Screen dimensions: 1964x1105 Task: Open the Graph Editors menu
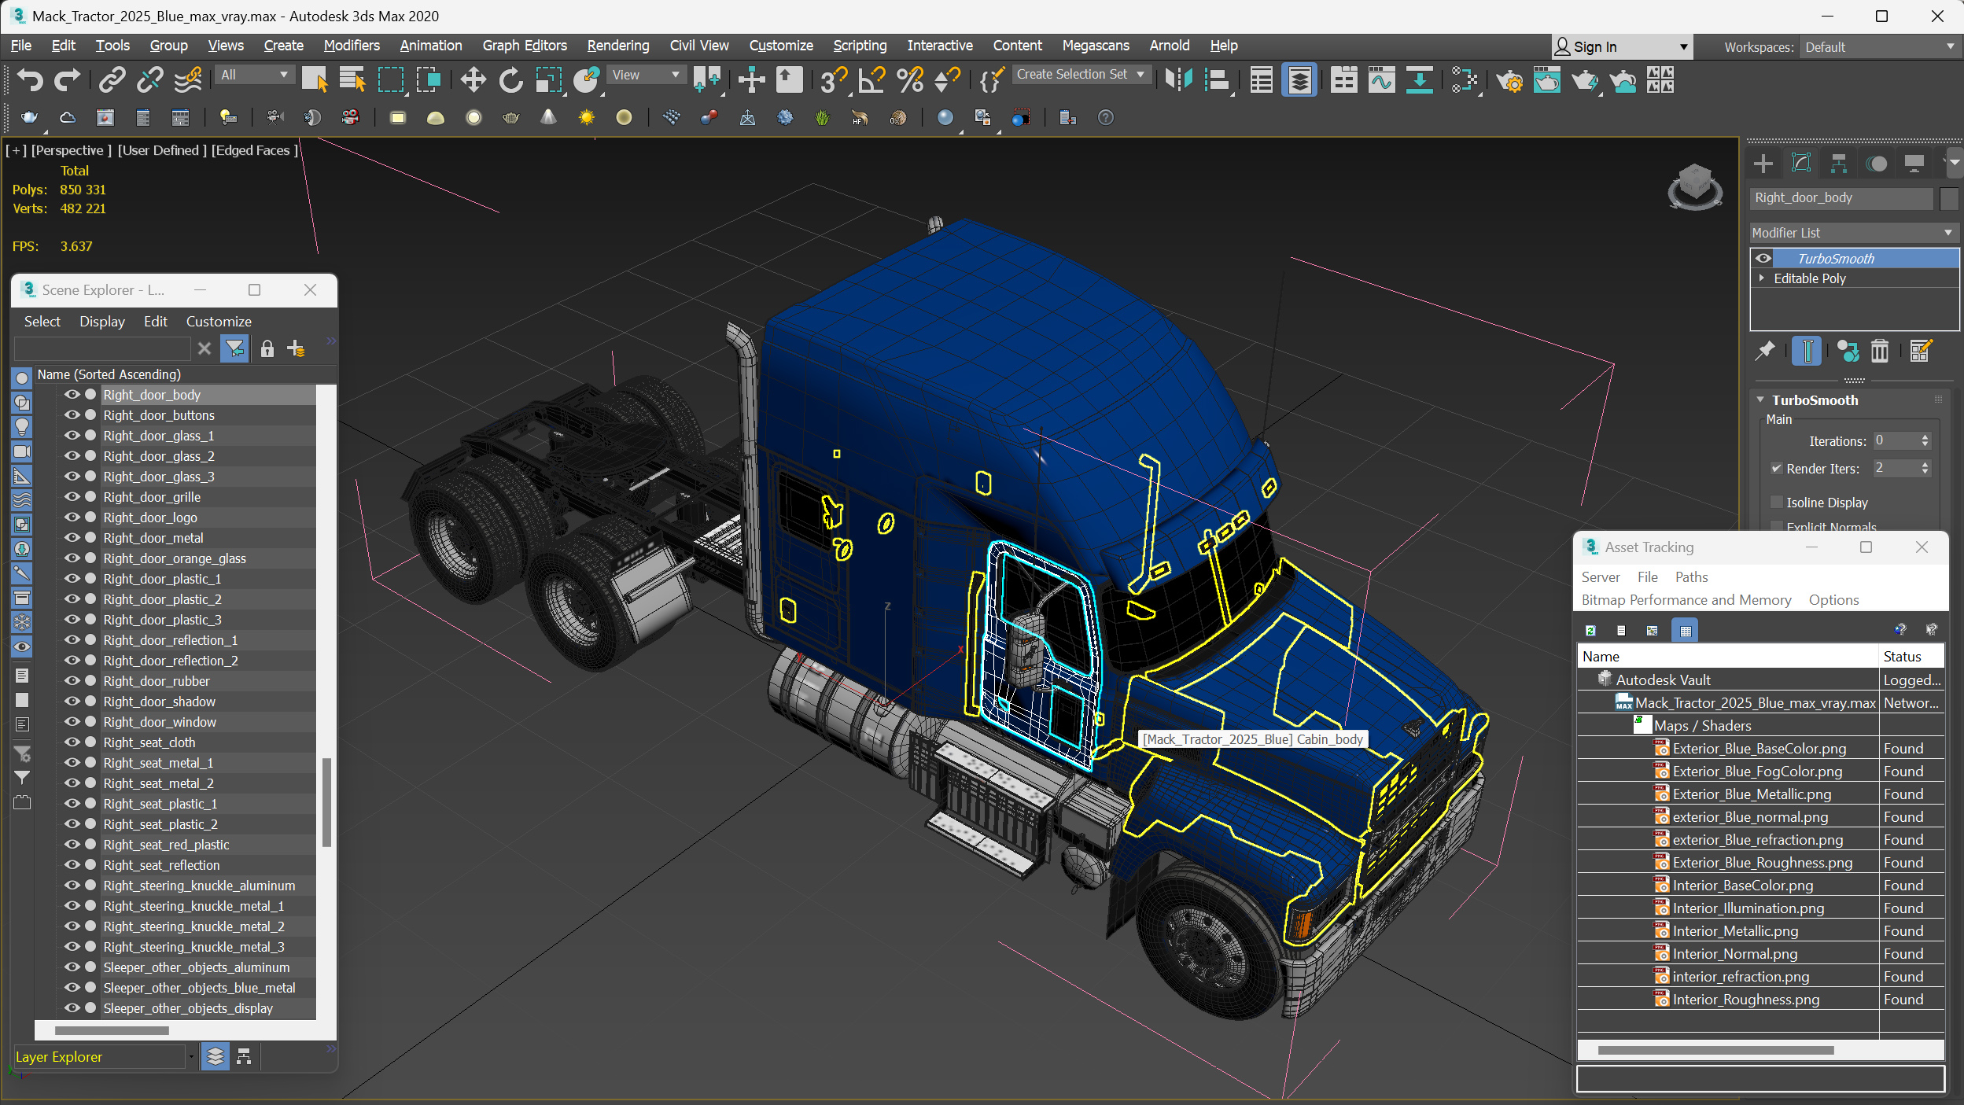[x=525, y=46]
